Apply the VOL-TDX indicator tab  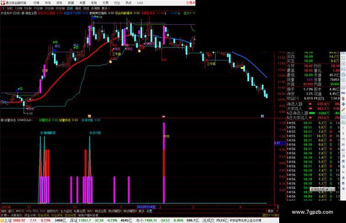(32, 211)
